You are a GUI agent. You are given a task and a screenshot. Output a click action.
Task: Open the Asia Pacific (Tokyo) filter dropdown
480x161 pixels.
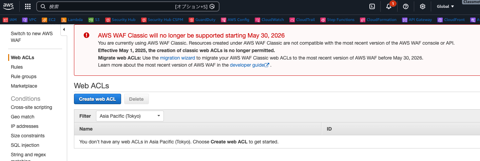[x=130, y=116]
